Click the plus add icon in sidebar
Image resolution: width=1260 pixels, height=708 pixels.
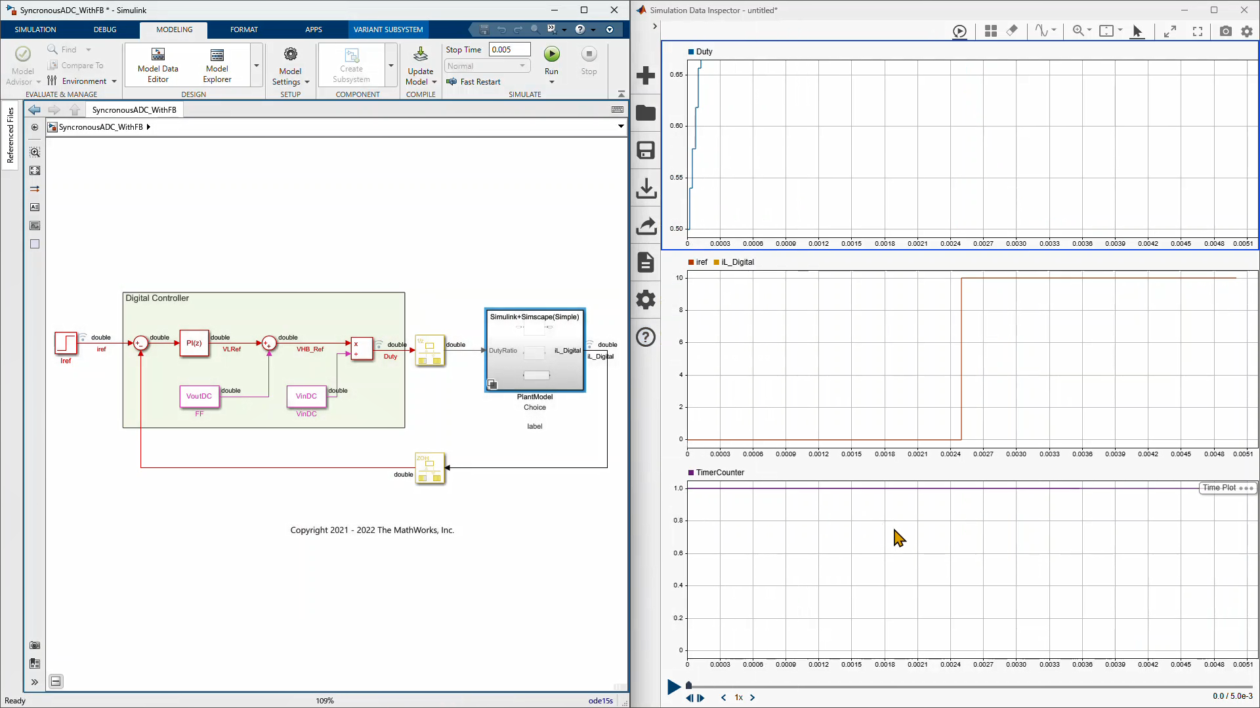click(x=646, y=75)
